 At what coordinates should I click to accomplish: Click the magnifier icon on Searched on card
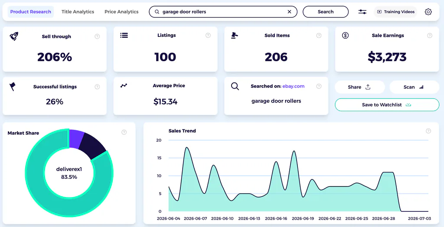pyautogui.click(x=235, y=86)
